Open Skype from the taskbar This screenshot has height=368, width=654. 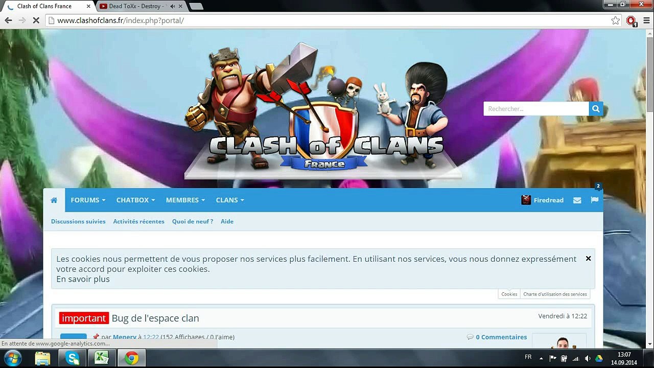pos(72,358)
